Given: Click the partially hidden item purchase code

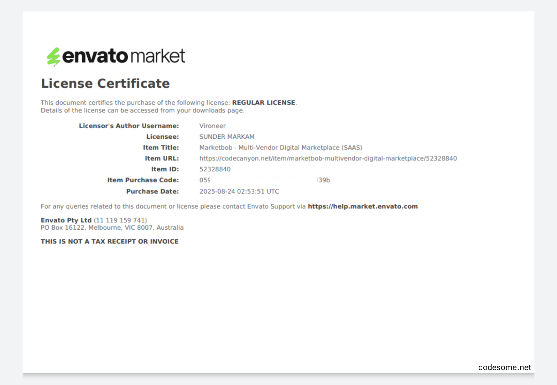Looking at the screenshot, I should [264, 180].
